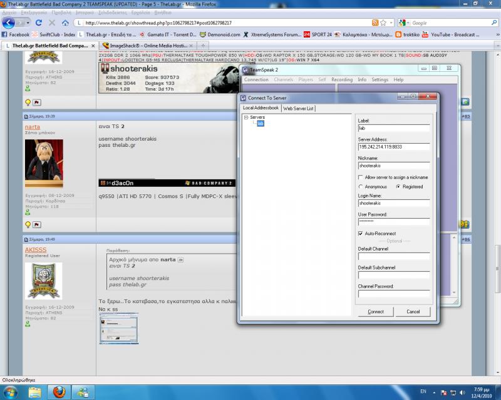Click the Firefox stop loading X icon
This screenshot has width=501, height=400.
pos(52,22)
